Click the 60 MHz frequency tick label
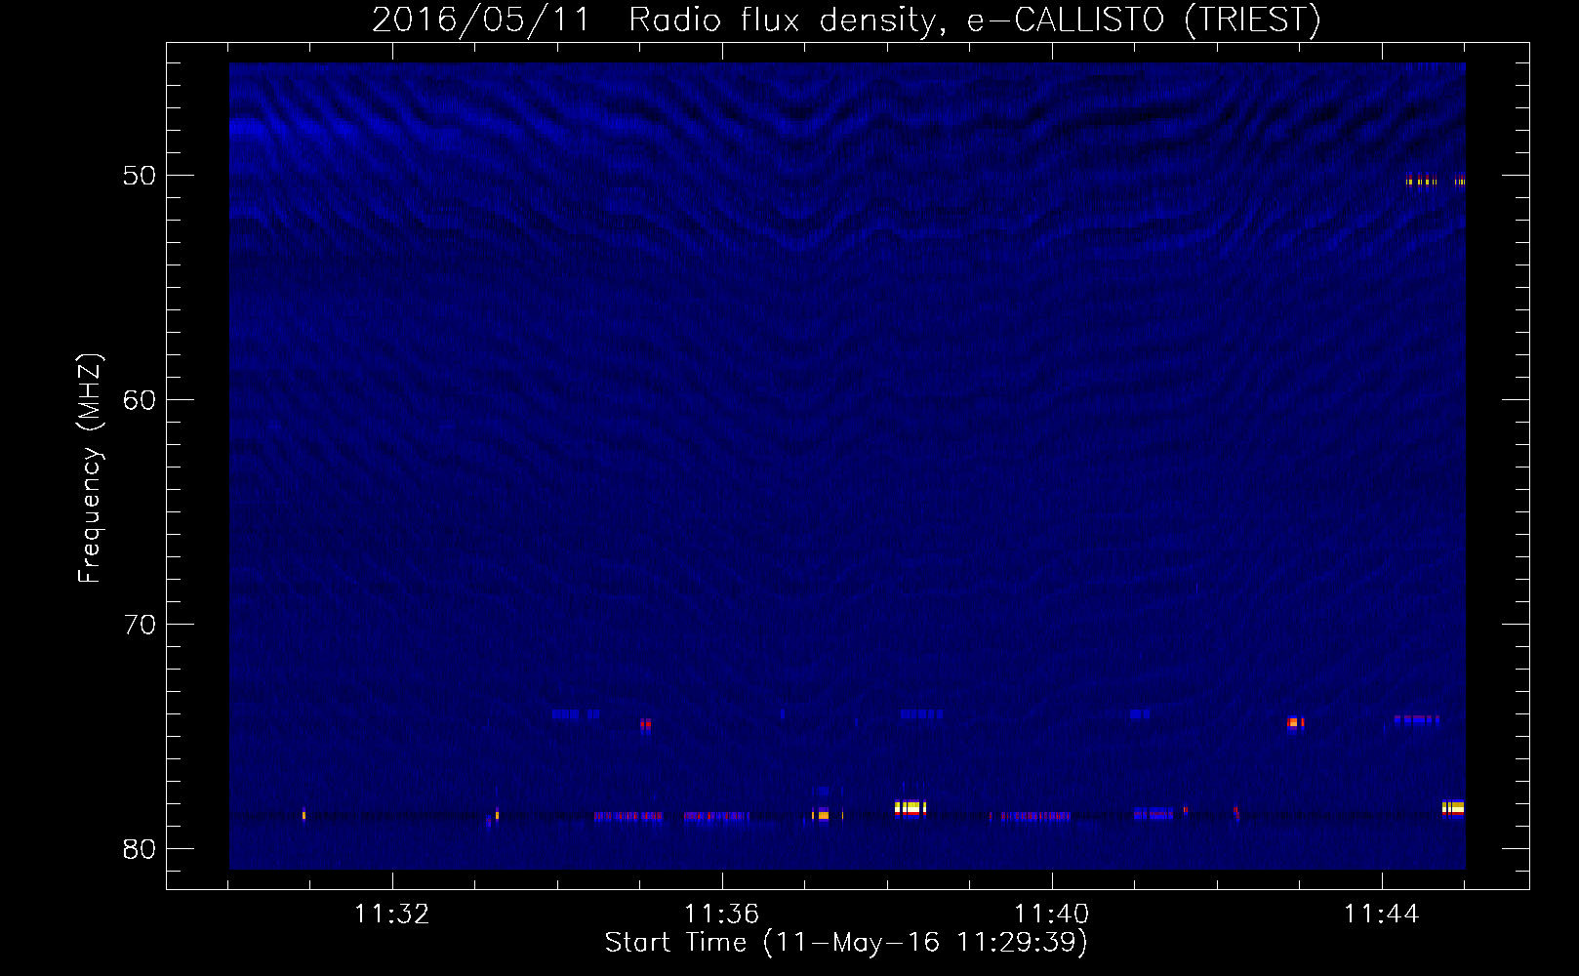1579x976 pixels. [x=140, y=400]
